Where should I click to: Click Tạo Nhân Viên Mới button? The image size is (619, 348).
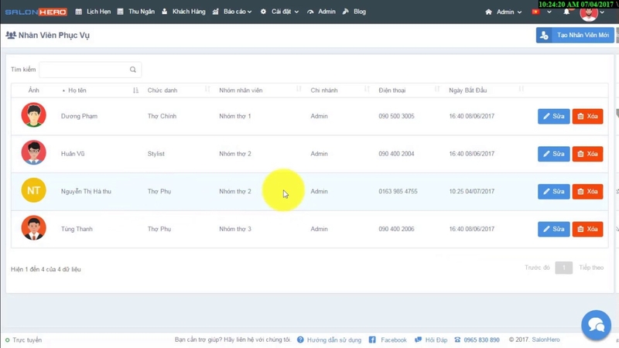click(575, 35)
